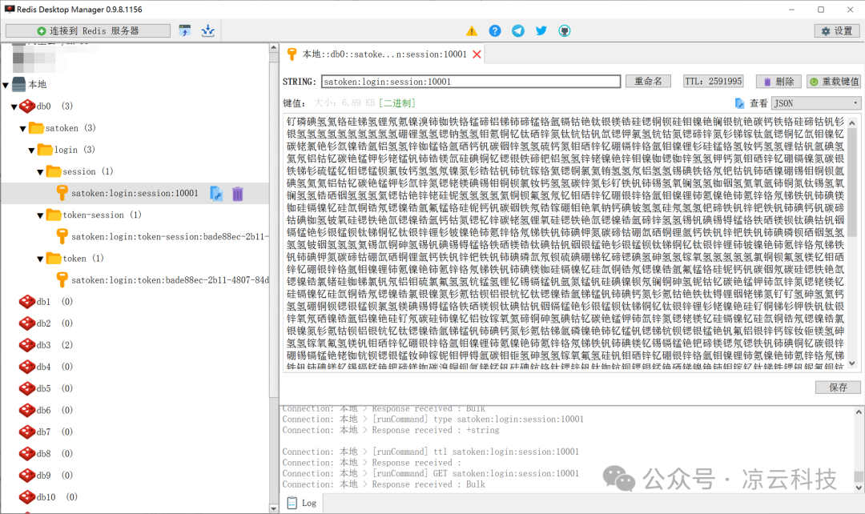This screenshot has height=514, width=865.
Task: Click the 保存 save button
Action: pyautogui.click(x=838, y=387)
